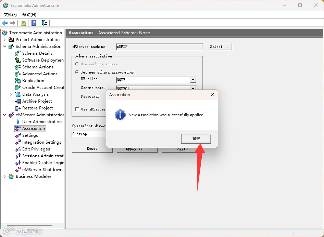324x237 pixels.
Task: Open the Schema name dropdown arrow
Action: (193, 88)
